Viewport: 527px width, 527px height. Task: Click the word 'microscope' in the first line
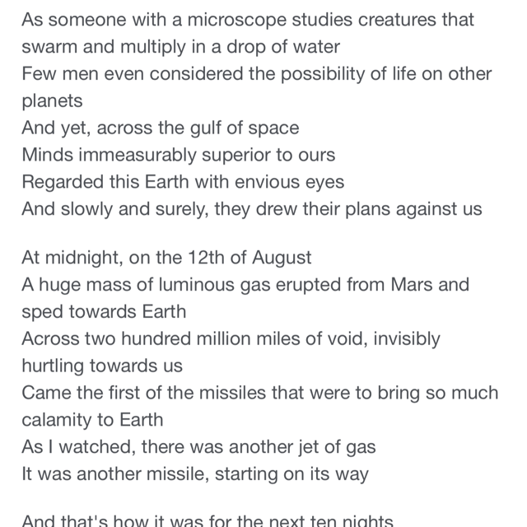(x=236, y=21)
